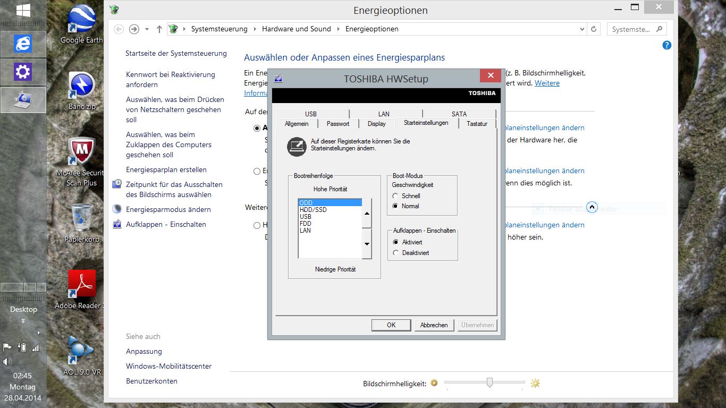
Task: Go up one level with the up arrow
Action: click(x=159, y=29)
